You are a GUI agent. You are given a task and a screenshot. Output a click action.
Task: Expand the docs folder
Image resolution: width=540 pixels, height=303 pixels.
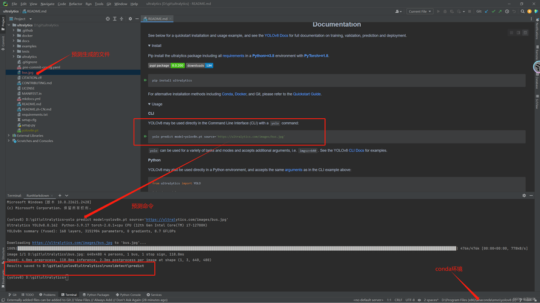click(x=14, y=41)
